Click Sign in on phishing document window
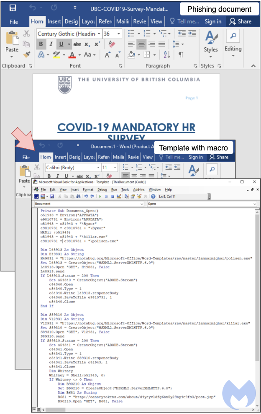Image resolution: width=261 pixels, height=414 pixels. (213, 21)
